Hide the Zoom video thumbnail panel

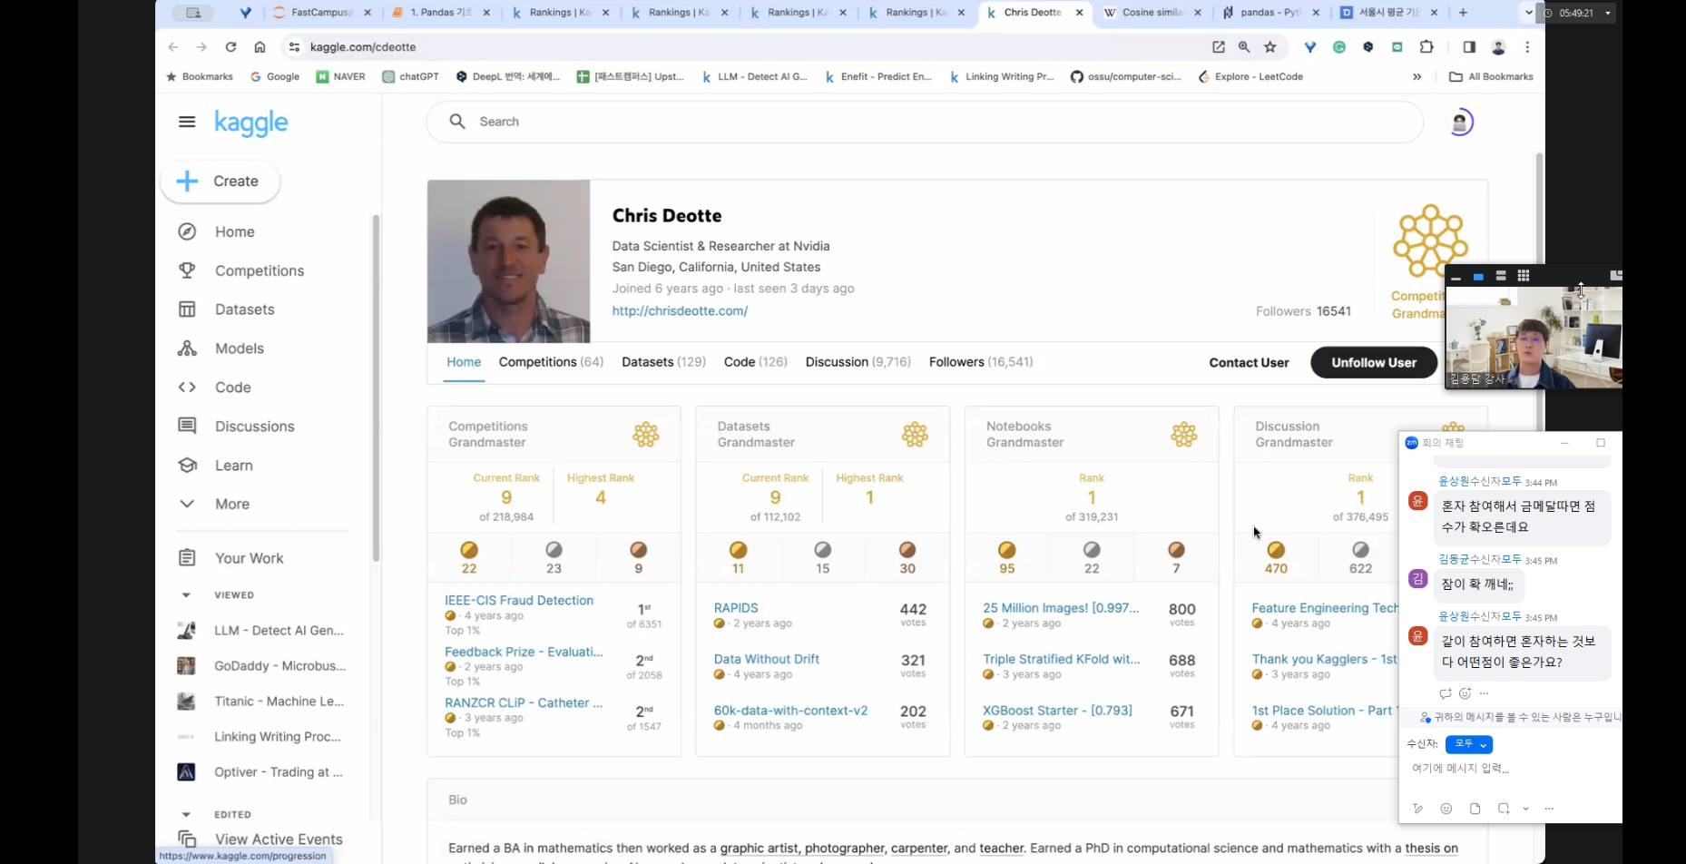point(1456,277)
